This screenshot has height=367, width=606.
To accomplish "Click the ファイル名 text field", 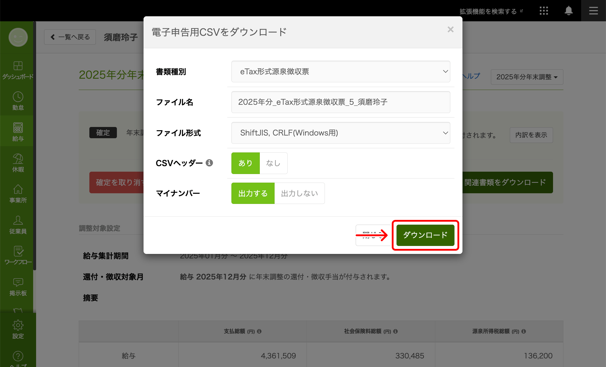I will point(341,102).
